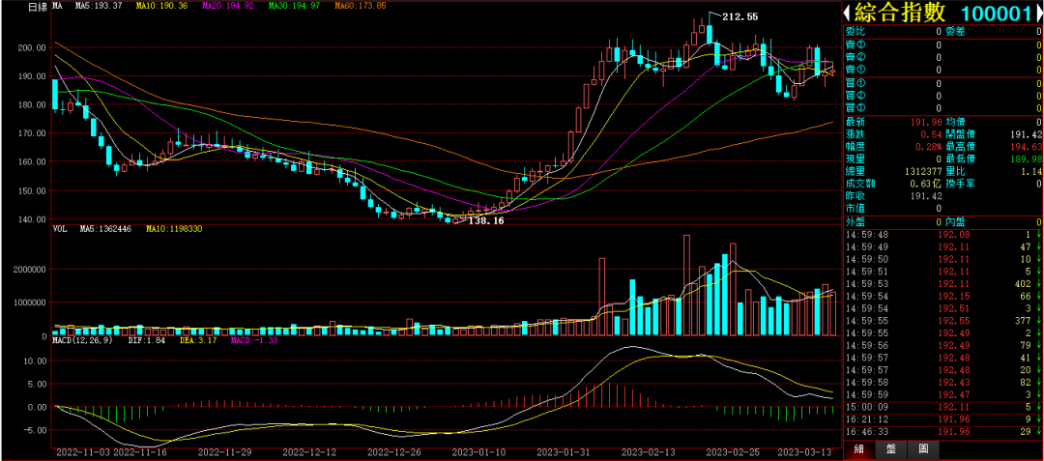Select the magenta MA20:194.92 legend
The height and width of the screenshot is (461, 1044).
[227, 7]
